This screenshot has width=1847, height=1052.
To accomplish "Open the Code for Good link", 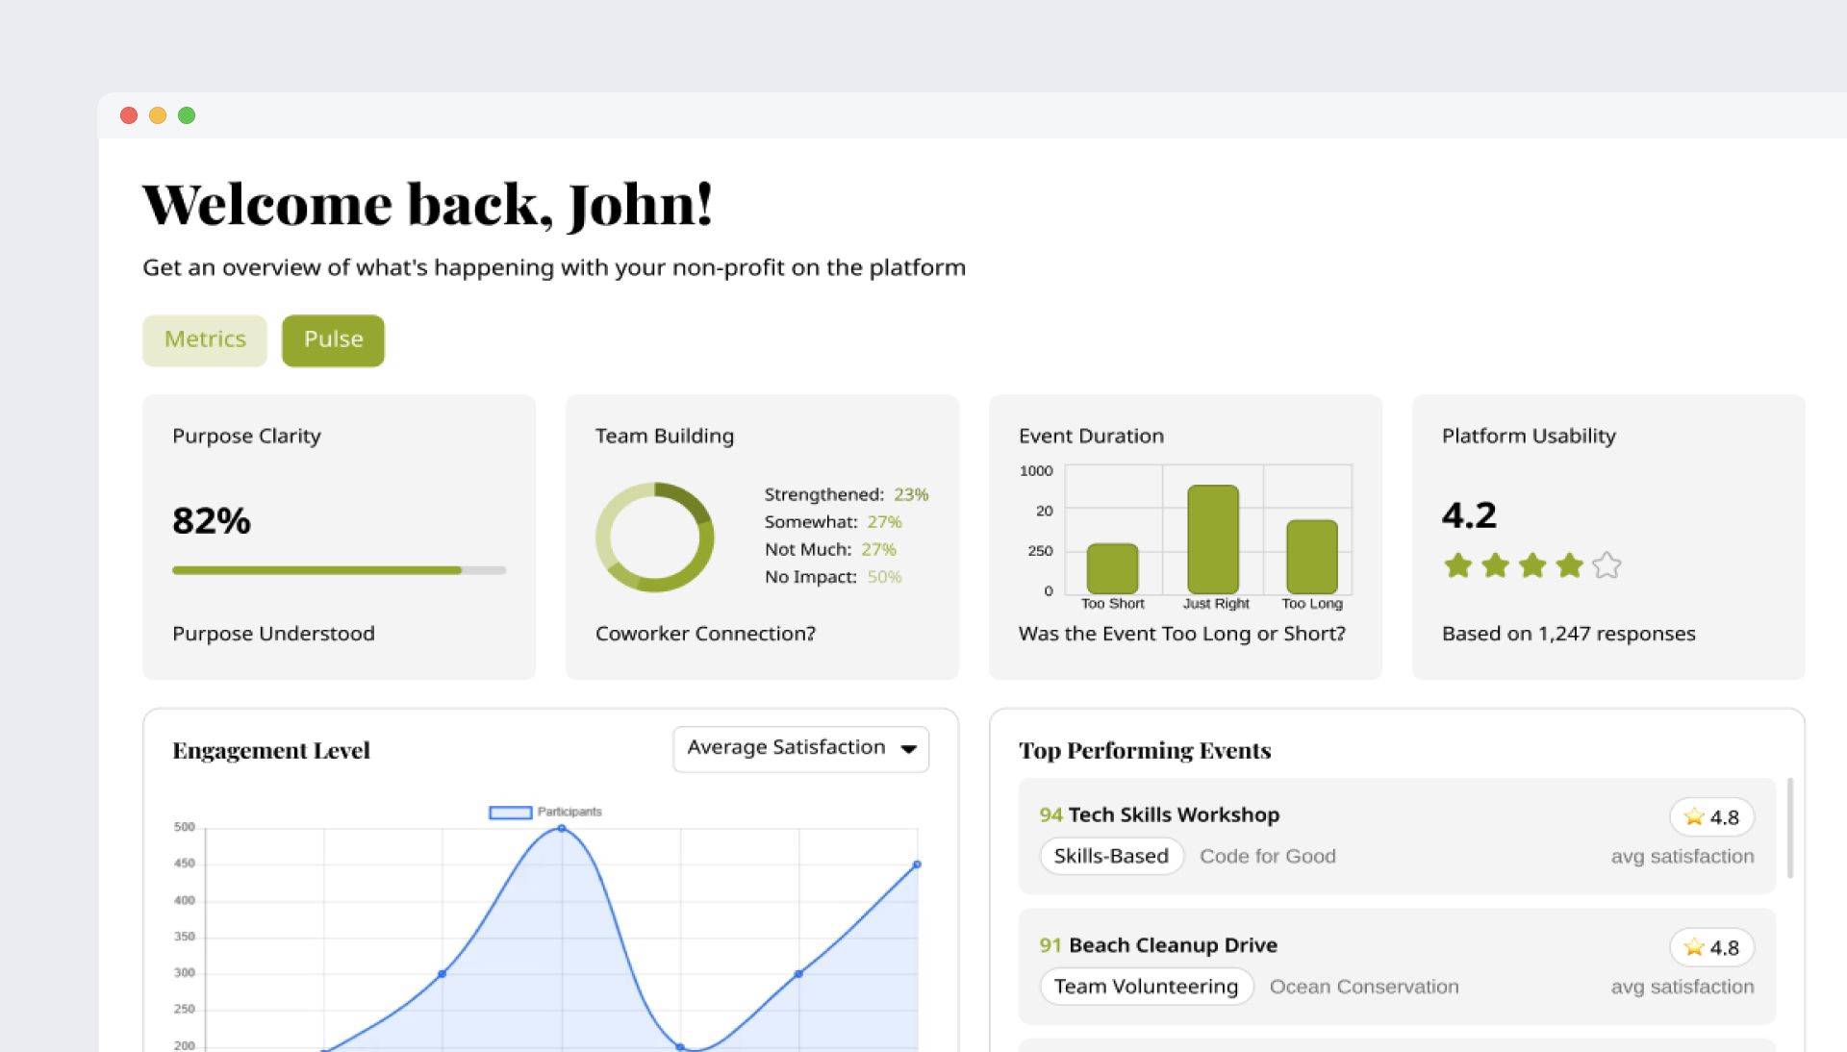I will click(1267, 856).
